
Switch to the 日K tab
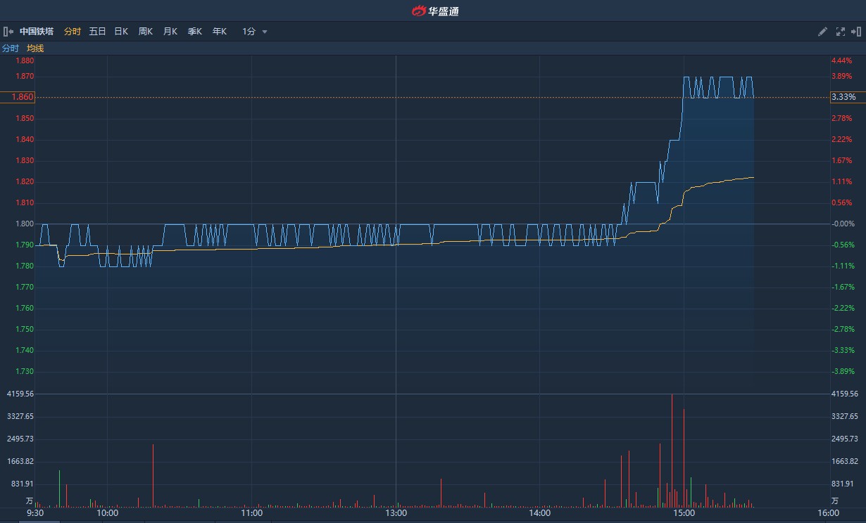(121, 32)
